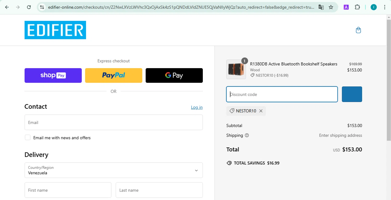Click the Contact heading
Image resolution: width=391 pixels, height=200 pixels.
36,107
